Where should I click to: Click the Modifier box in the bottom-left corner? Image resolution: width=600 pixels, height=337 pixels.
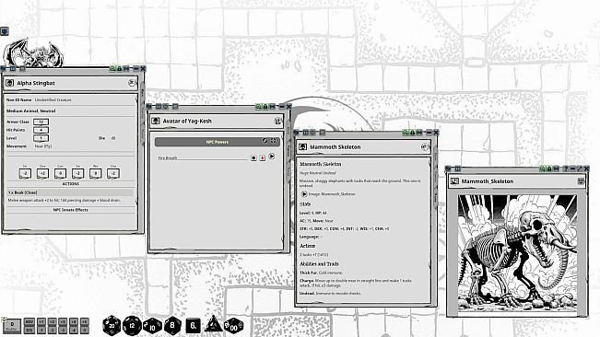pos(12,326)
